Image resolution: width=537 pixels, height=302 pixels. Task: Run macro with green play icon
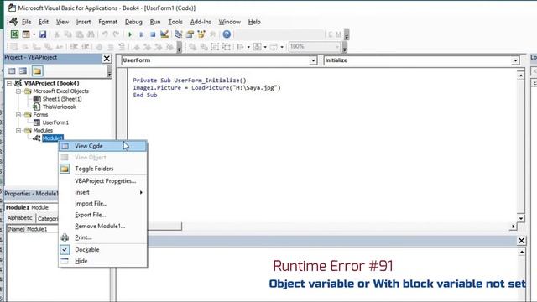coord(130,34)
